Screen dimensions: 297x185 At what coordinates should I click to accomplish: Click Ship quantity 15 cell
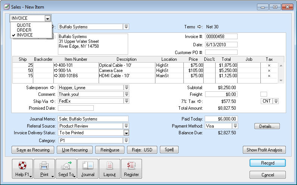click(x=23, y=76)
